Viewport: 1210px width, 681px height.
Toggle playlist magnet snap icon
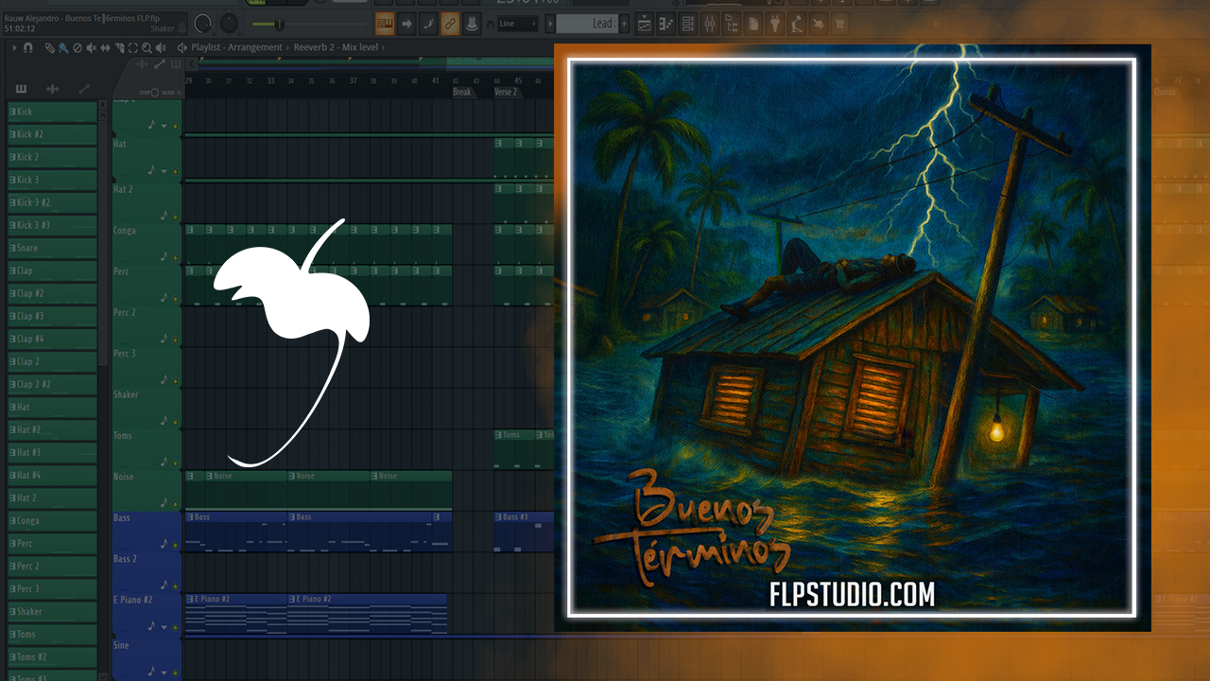point(27,47)
